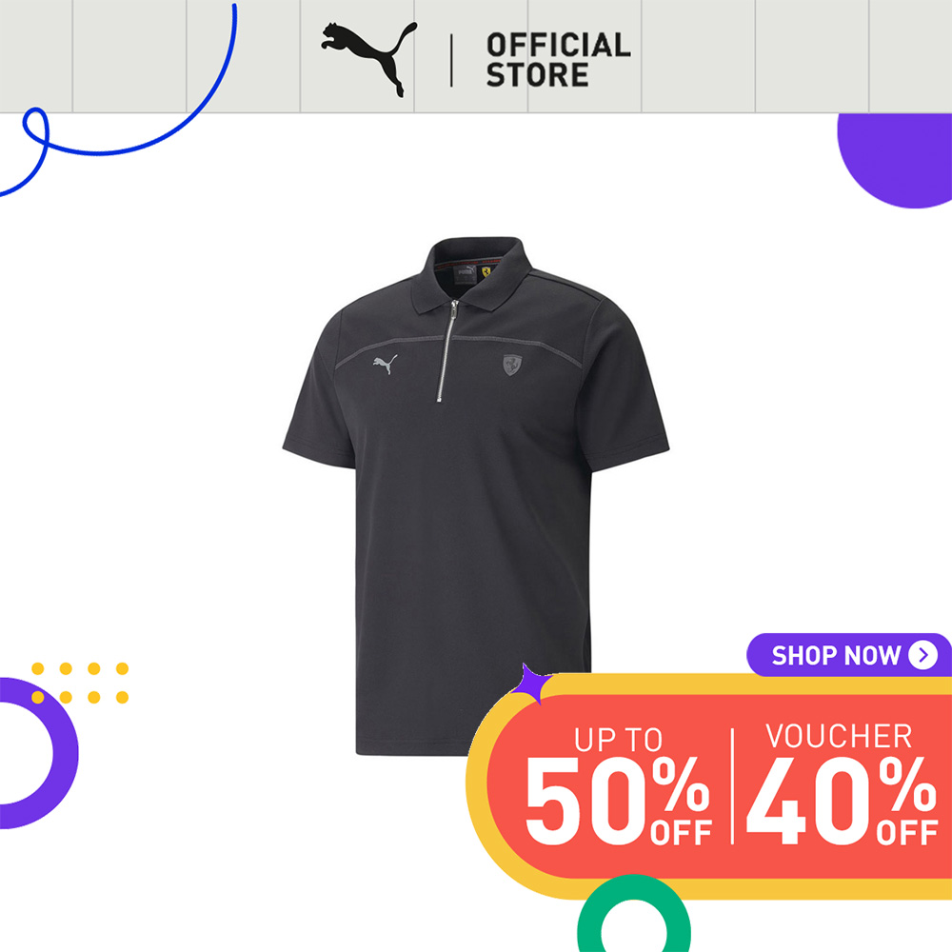Image resolution: width=952 pixels, height=952 pixels.
Task: Click the shirt collar label tag
Action: click(466, 272)
